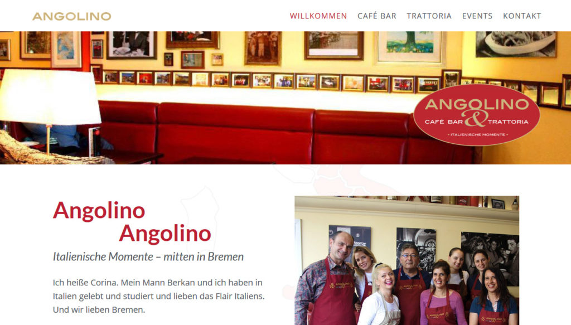Open the KONTAKT page
This screenshot has height=325, width=571.
[x=522, y=16]
